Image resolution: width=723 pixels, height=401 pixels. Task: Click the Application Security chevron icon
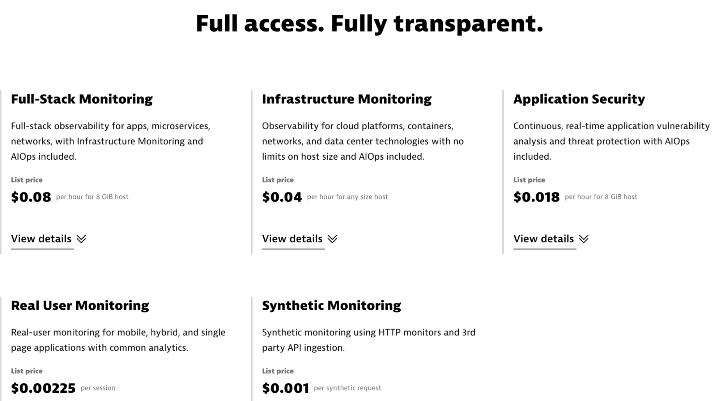584,238
